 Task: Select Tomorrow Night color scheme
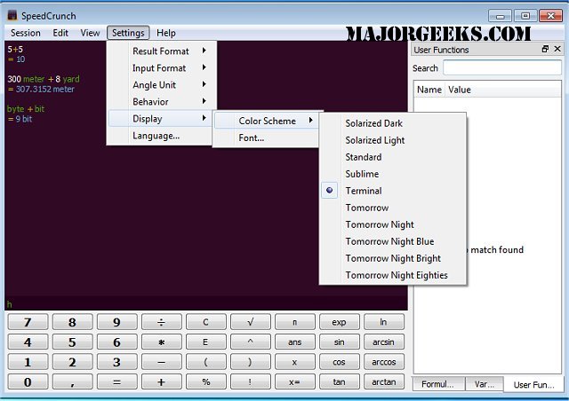(x=393, y=224)
